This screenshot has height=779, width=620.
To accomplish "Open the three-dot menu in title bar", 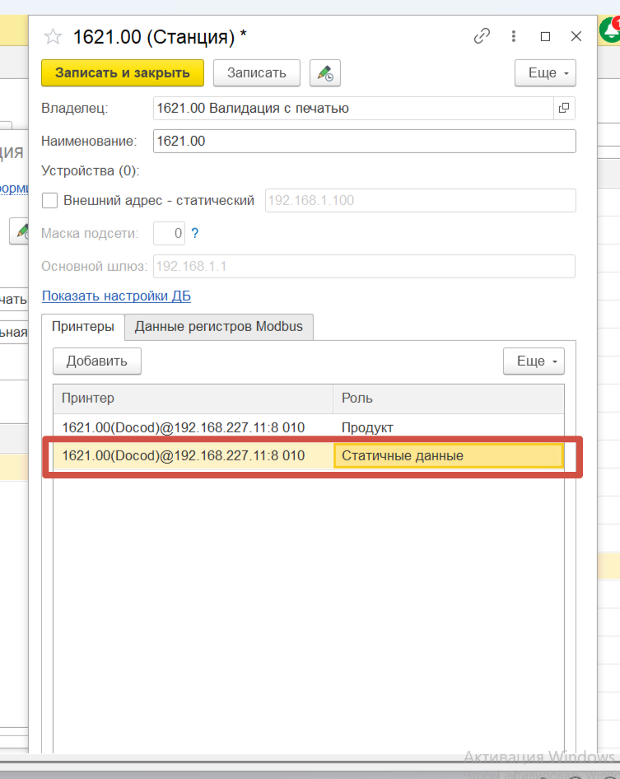I will pyautogui.click(x=514, y=36).
